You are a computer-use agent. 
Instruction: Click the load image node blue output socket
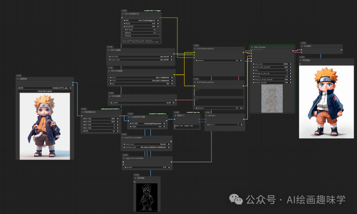click(x=73, y=83)
